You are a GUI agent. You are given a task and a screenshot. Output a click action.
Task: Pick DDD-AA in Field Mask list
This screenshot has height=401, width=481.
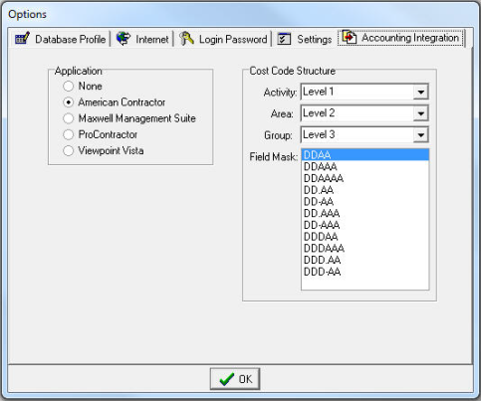(364, 272)
